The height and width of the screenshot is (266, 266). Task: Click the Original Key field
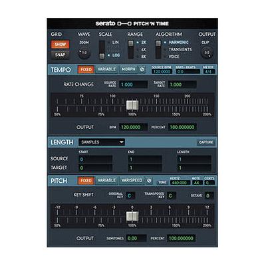click(x=130, y=196)
